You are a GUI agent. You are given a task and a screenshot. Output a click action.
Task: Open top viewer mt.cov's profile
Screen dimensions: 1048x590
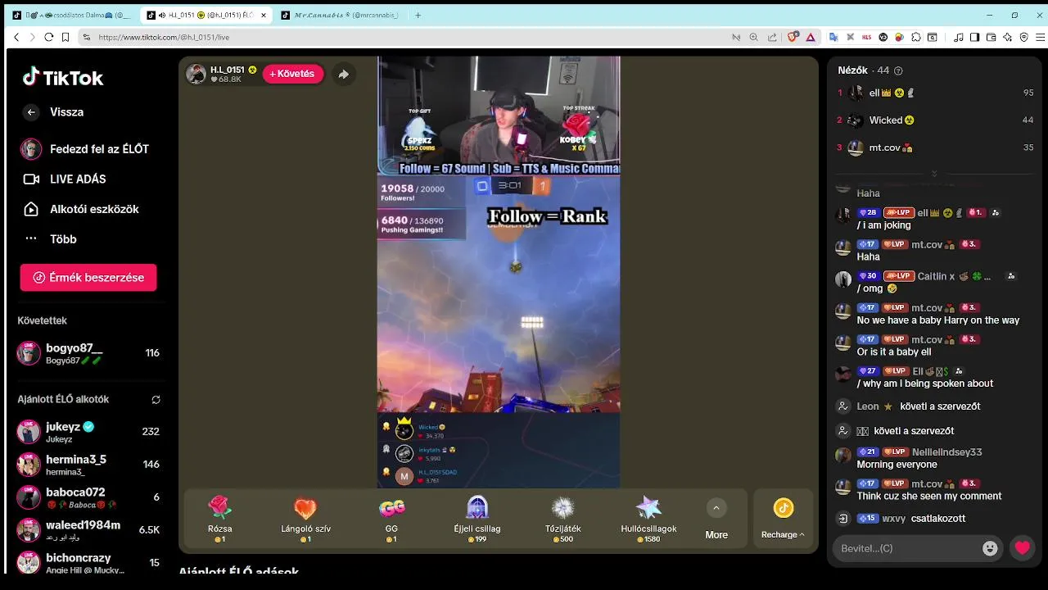click(935, 148)
